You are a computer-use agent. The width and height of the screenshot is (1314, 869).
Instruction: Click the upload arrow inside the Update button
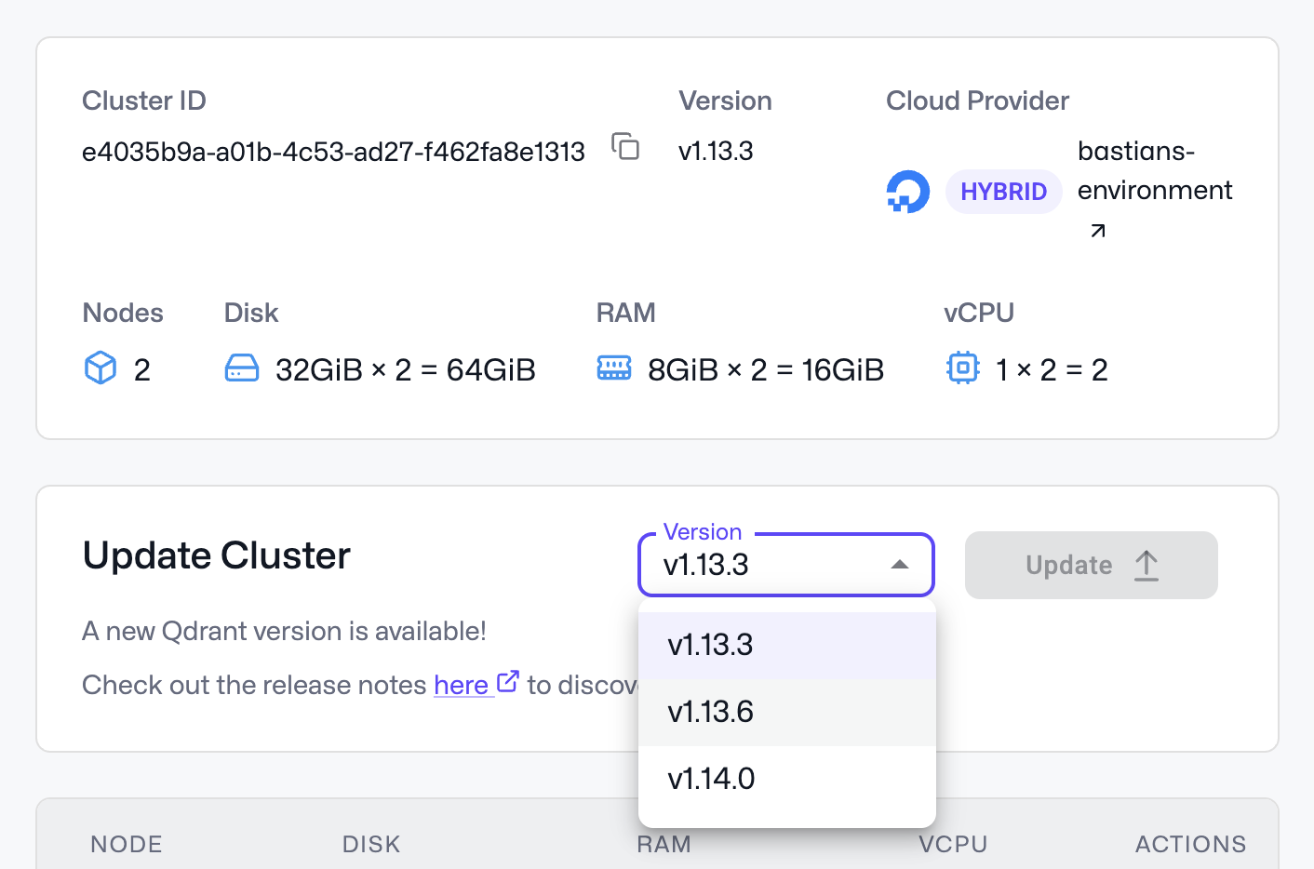[x=1146, y=565]
